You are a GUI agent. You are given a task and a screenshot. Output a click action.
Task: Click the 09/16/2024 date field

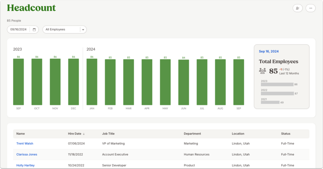click(x=23, y=30)
